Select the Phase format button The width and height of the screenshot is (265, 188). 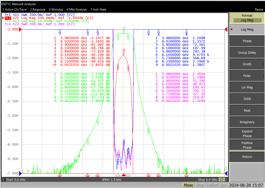247,41
